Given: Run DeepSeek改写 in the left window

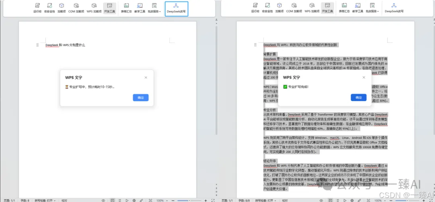Looking at the screenshot, I should click(176, 8).
